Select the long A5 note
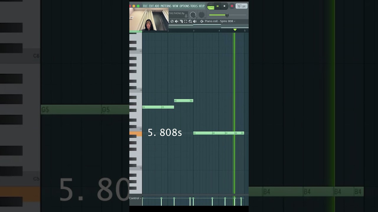The width and height of the screenshot is (378, 212). tap(182, 101)
